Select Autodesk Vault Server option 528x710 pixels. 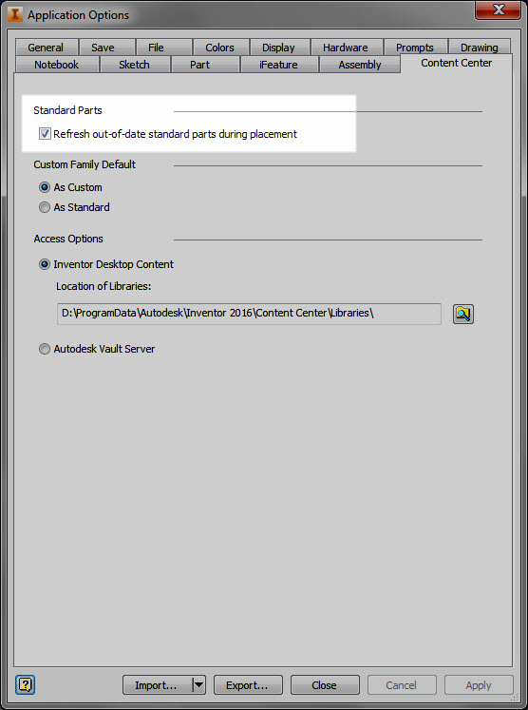pos(45,349)
